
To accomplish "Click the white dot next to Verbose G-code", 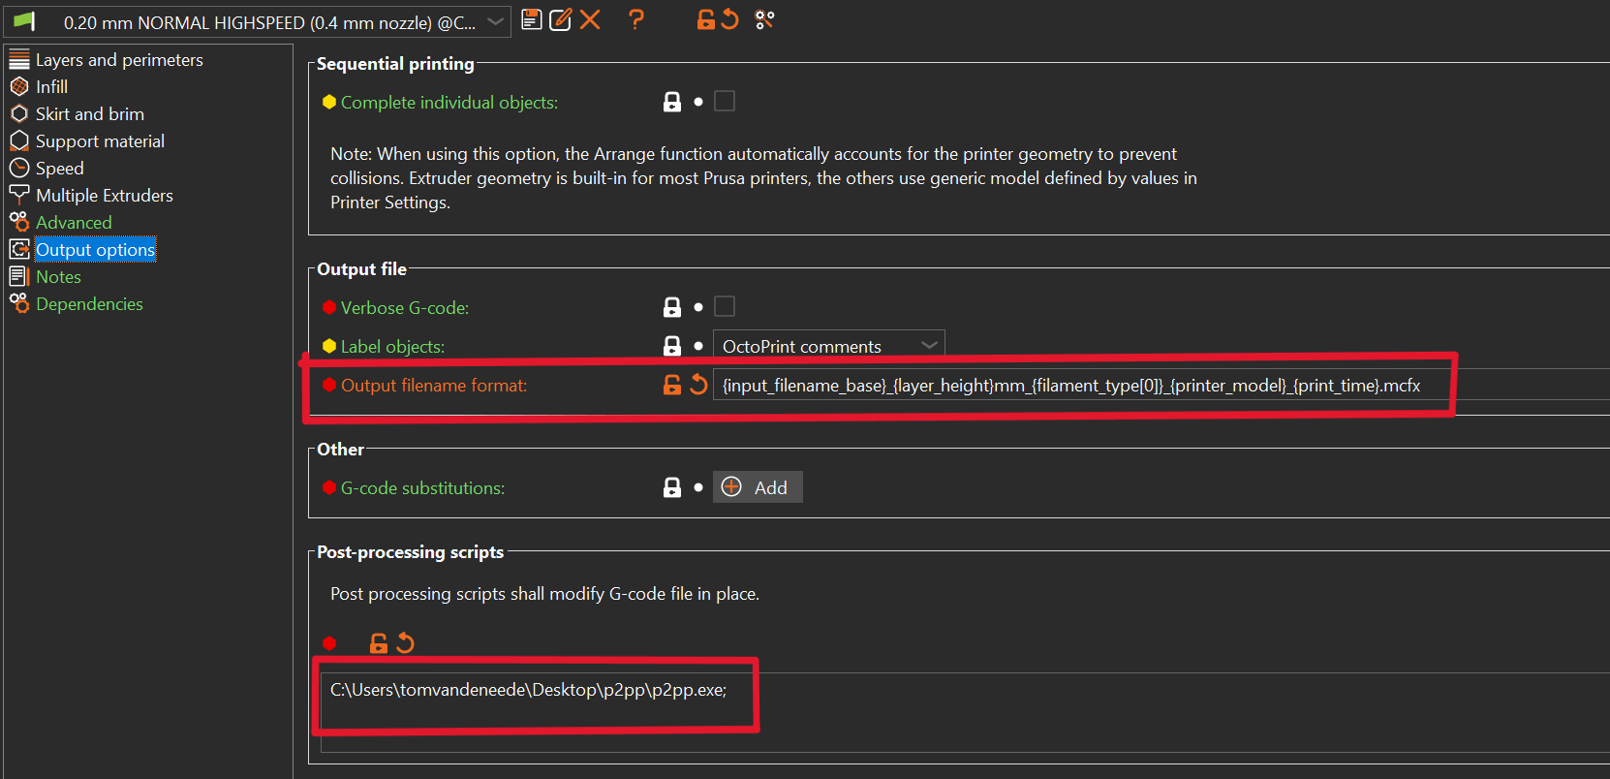I will pyautogui.click(x=698, y=307).
